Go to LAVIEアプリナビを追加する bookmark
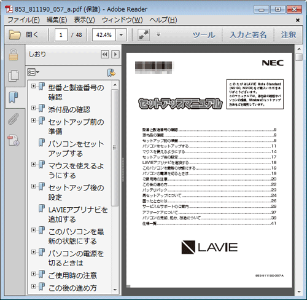Image resolution: width=307 pixels, height=300 pixels. [x=78, y=215]
